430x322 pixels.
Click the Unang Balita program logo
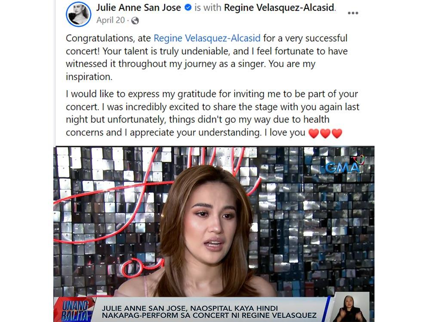(74, 310)
